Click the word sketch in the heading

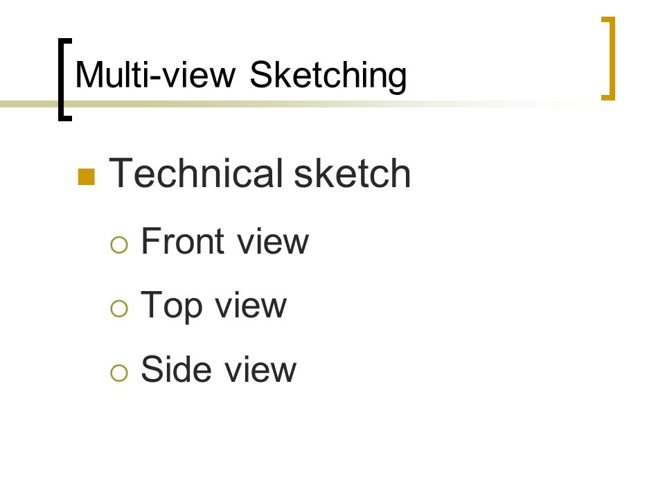tap(353, 173)
